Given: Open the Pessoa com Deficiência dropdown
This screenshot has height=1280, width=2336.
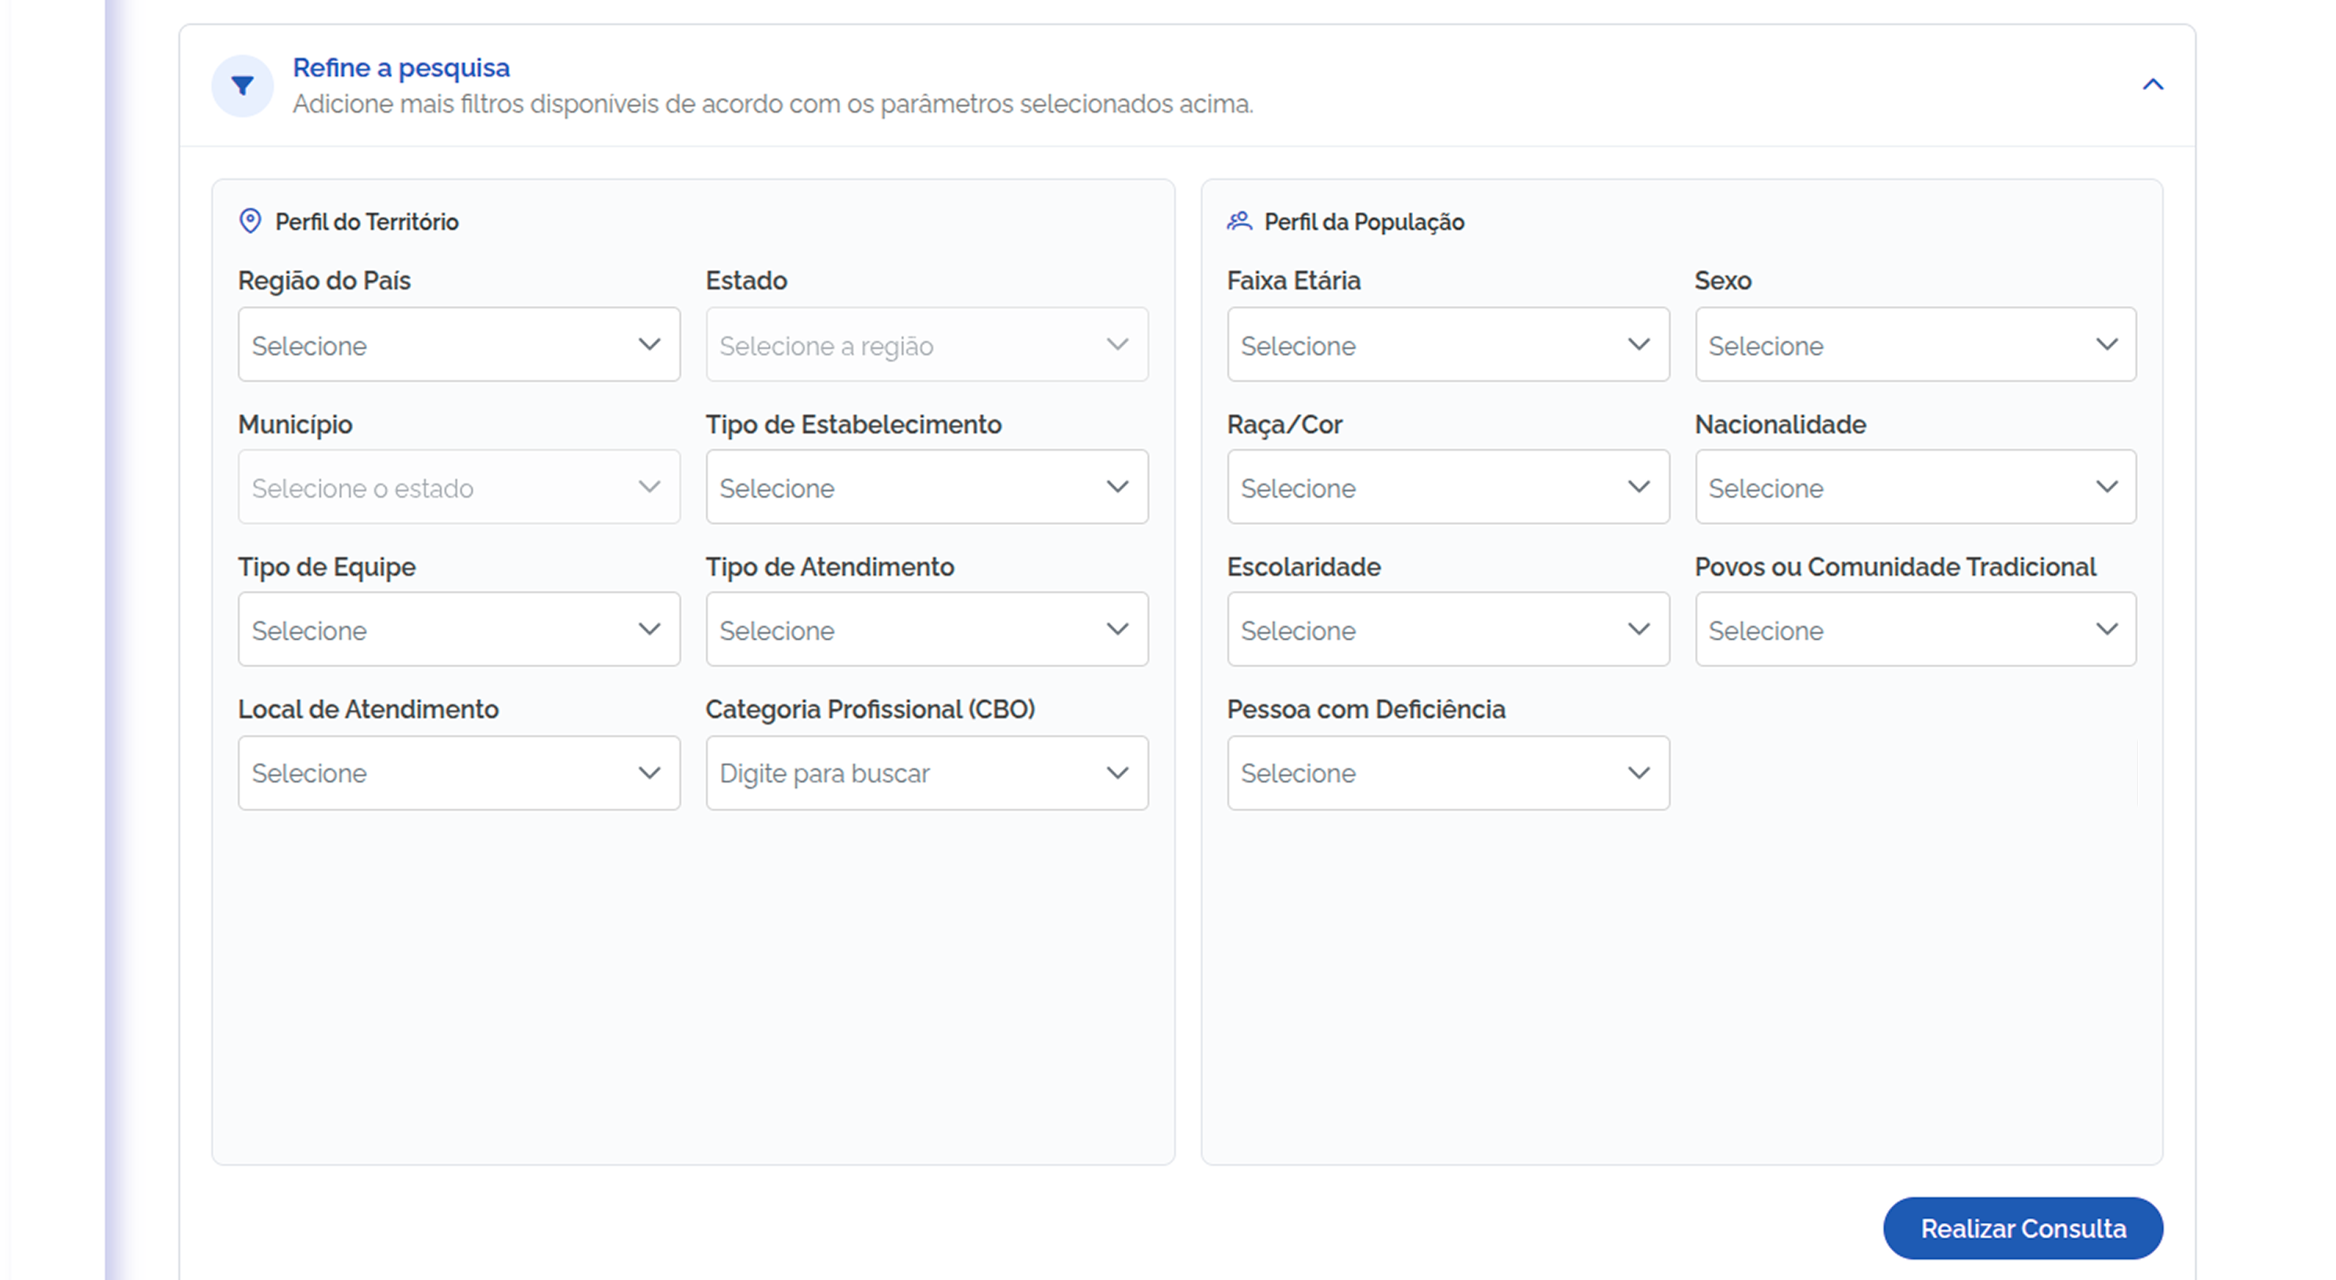Looking at the screenshot, I should click(x=1448, y=772).
